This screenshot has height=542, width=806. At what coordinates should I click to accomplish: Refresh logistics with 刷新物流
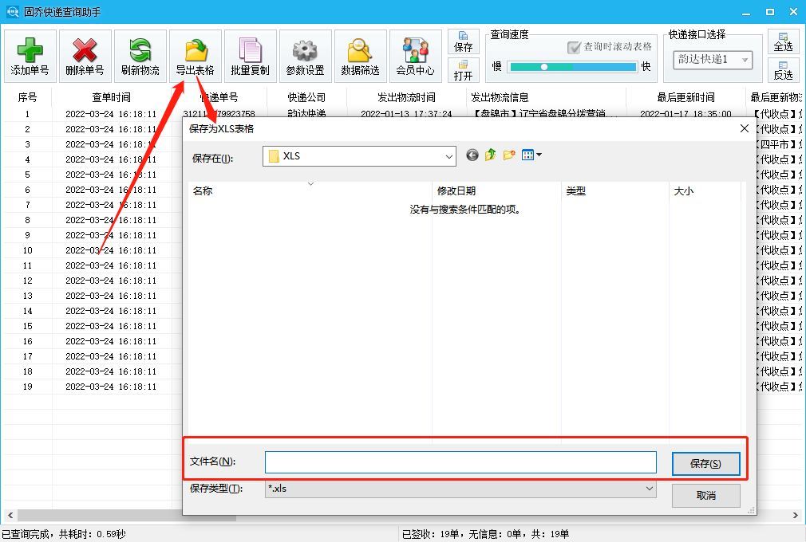pyautogui.click(x=140, y=56)
